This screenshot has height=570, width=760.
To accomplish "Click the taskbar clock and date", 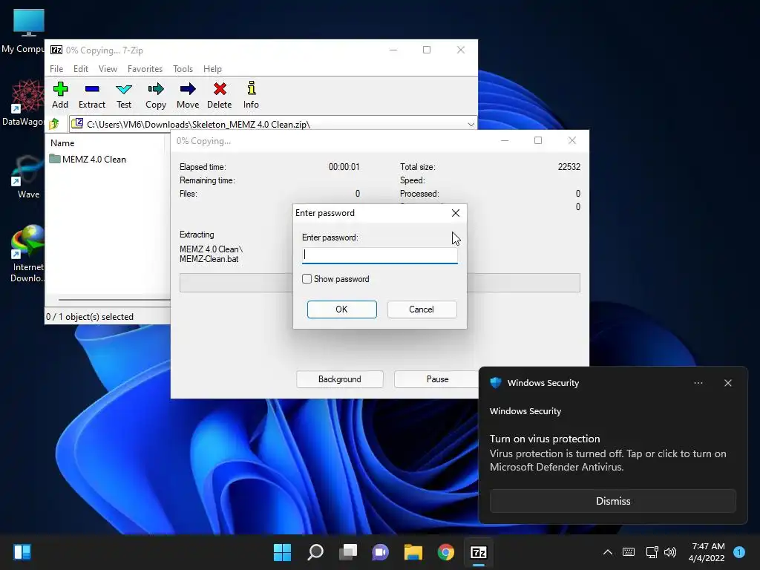I will point(707,552).
